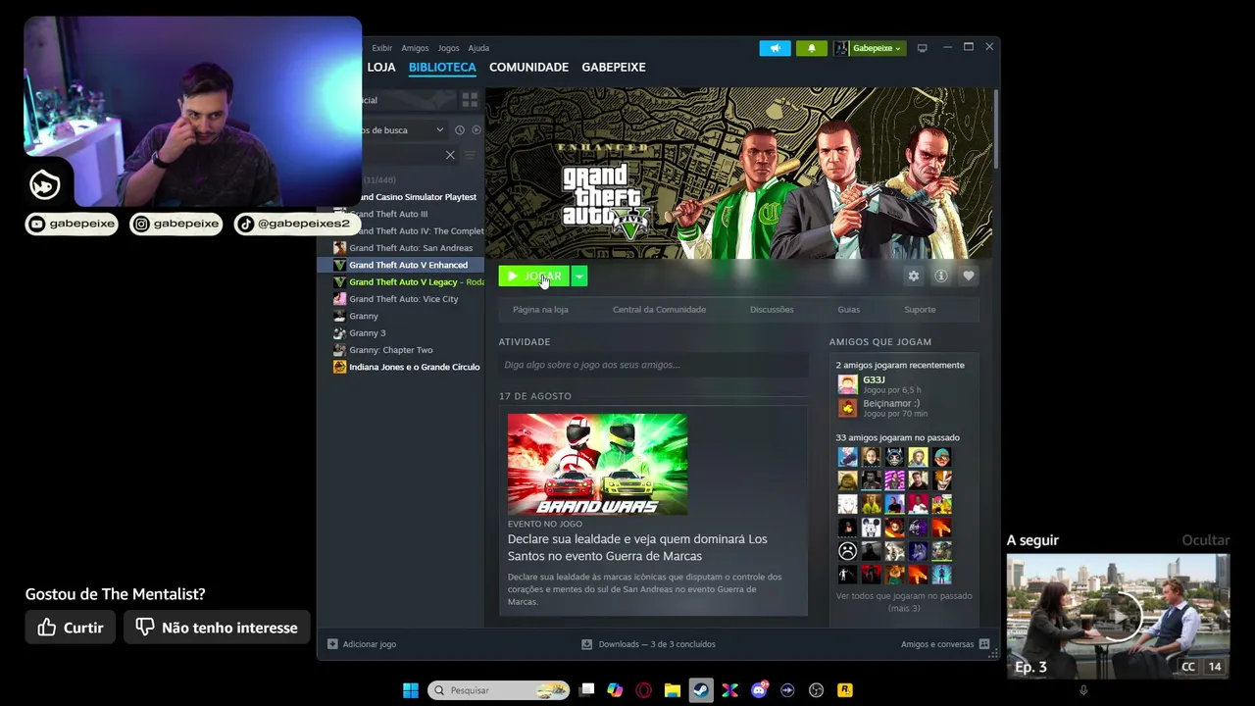
Task: Open the Gabepeixe account dropdown
Action: (x=869, y=48)
